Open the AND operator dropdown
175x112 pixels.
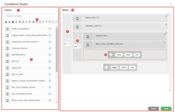tap(77, 46)
